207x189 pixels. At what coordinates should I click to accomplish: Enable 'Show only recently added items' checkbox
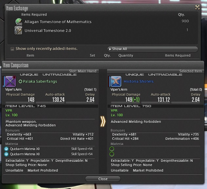(x=12, y=49)
